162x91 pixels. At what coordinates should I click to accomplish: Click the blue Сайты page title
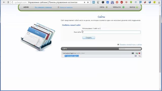101,17
